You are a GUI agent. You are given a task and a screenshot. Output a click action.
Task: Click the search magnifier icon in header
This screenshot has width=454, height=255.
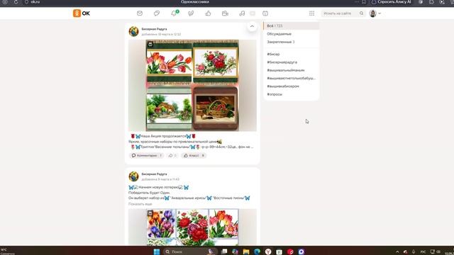(x=361, y=13)
